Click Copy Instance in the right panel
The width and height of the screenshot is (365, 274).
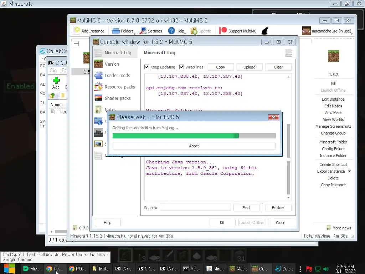click(333, 185)
